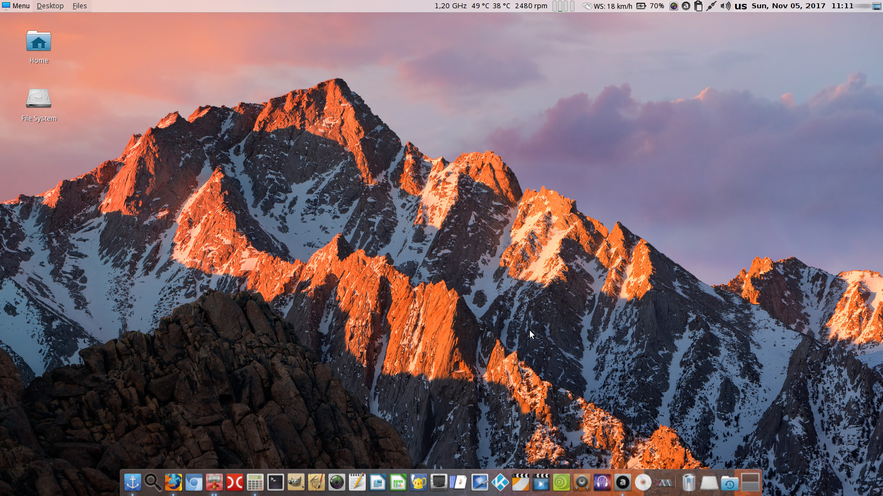Click the window icon at panel's right end
The width and height of the screenshot is (883, 496).
pos(876,6)
